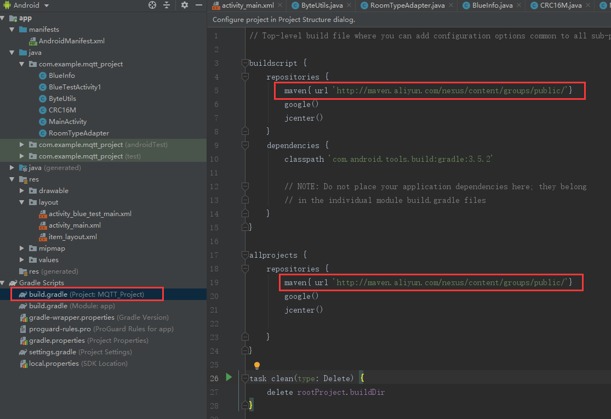
Task: Fold the buildscript block
Action: tap(245, 63)
